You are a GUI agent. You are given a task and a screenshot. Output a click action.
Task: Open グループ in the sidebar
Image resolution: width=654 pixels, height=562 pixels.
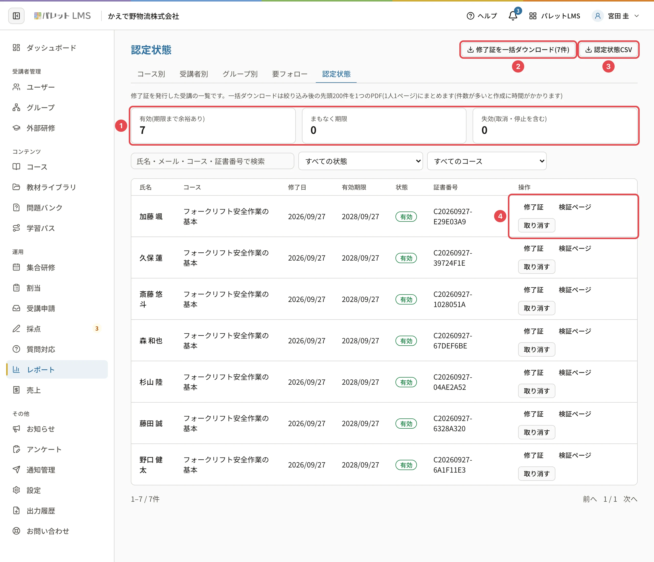(57, 108)
